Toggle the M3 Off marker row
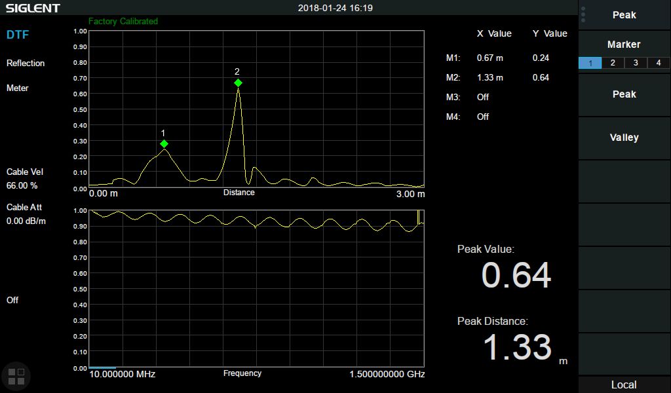The height and width of the screenshot is (393, 671). (x=482, y=97)
